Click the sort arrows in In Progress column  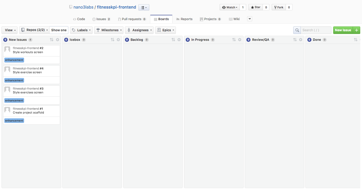pos(234,40)
